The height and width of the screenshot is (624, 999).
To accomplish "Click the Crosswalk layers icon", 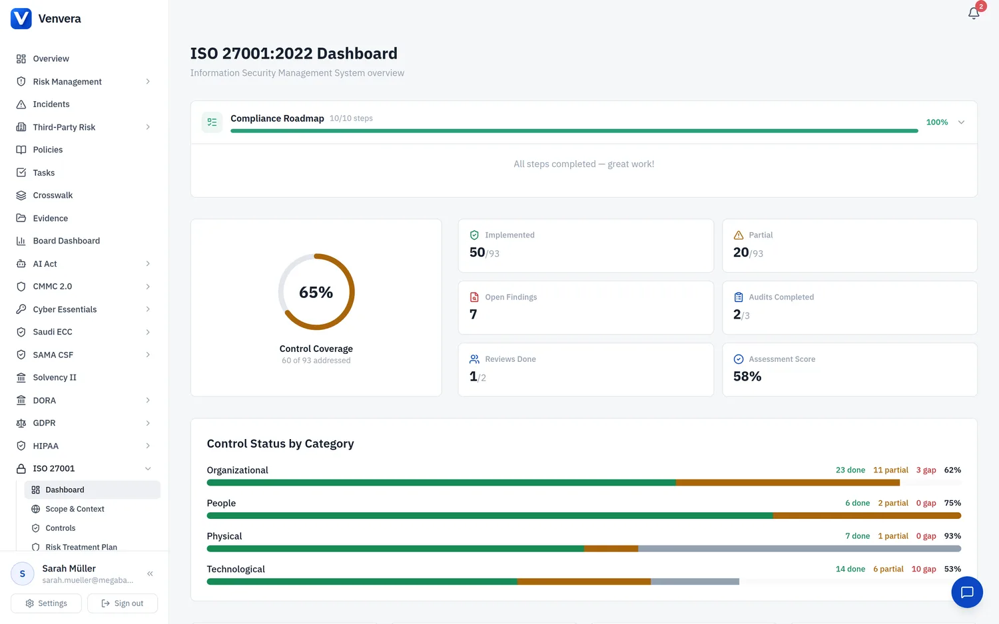I will click(x=21, y=196).
